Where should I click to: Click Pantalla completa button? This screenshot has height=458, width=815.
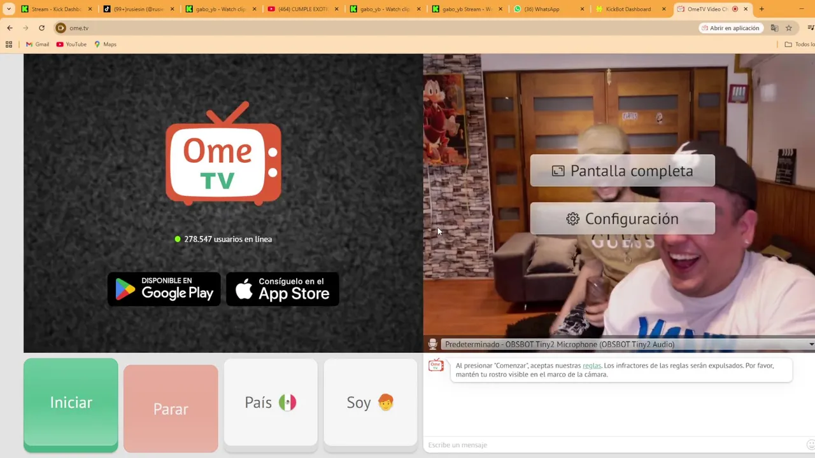click(622, 170)
